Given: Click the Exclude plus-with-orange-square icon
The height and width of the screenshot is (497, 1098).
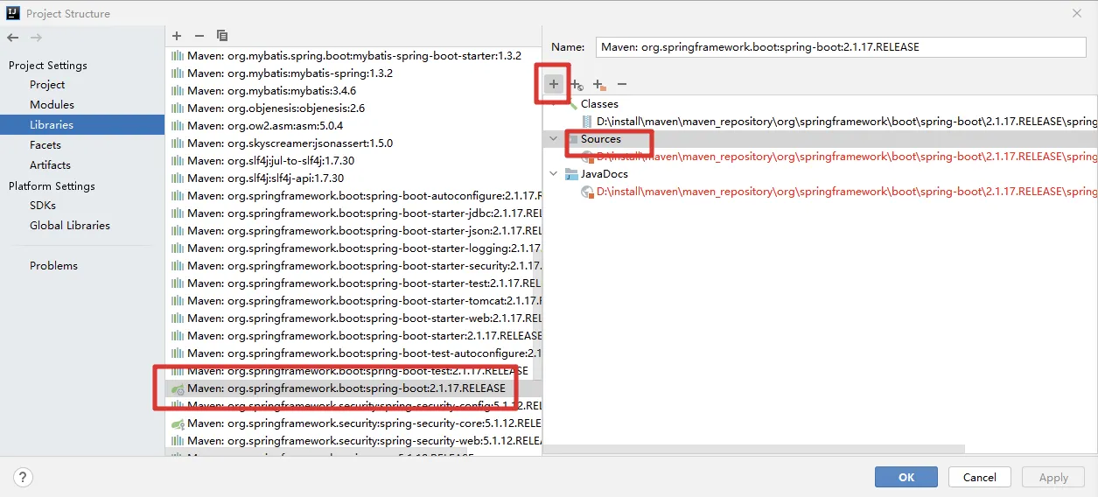Looking at the screenshot, I should [598, 84].
